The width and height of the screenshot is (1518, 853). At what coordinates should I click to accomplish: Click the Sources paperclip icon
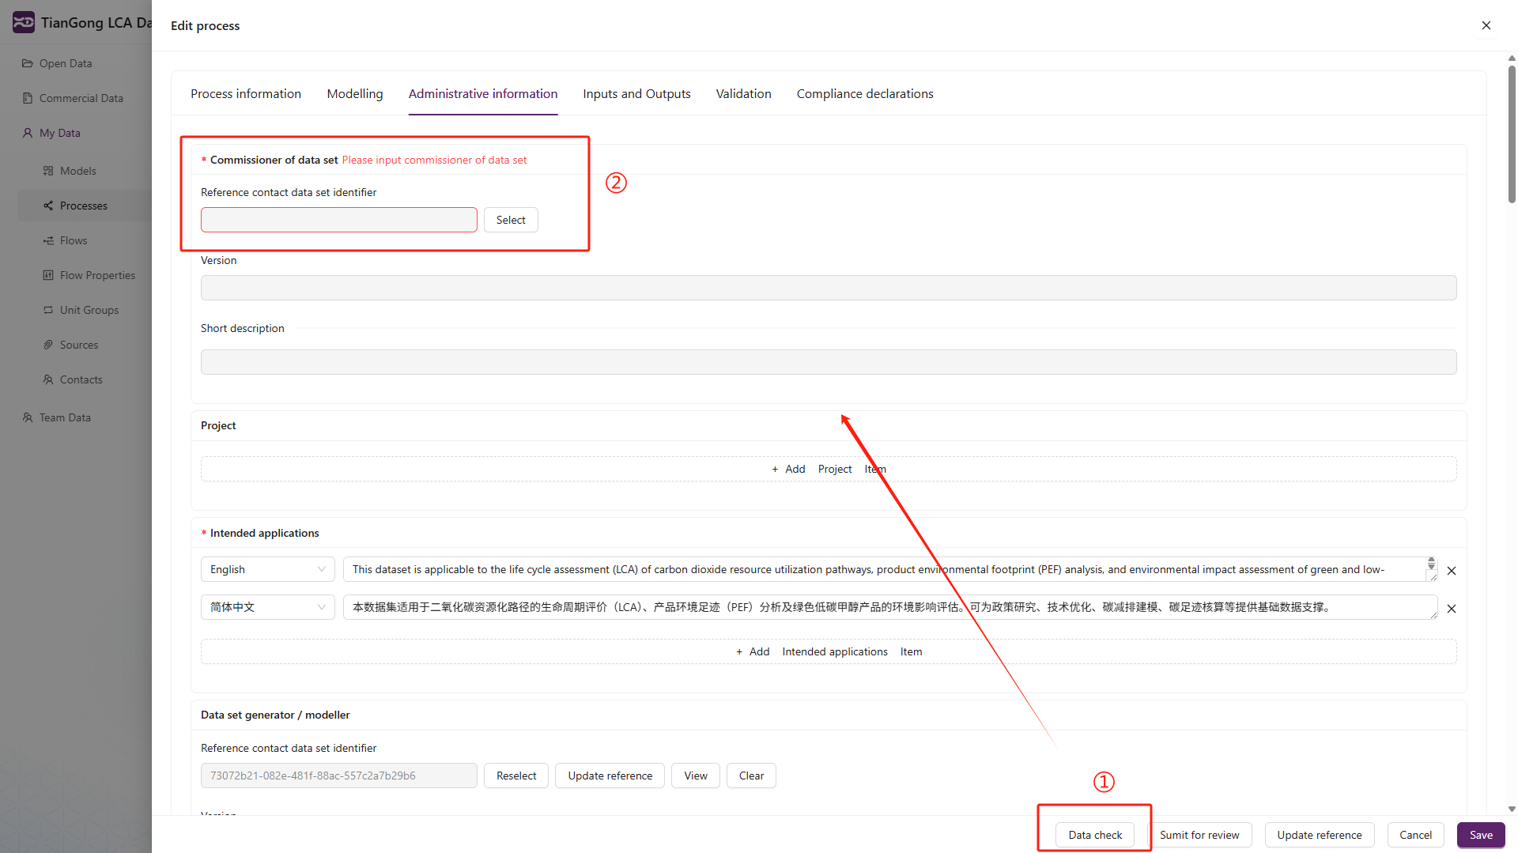pos(48,345)
